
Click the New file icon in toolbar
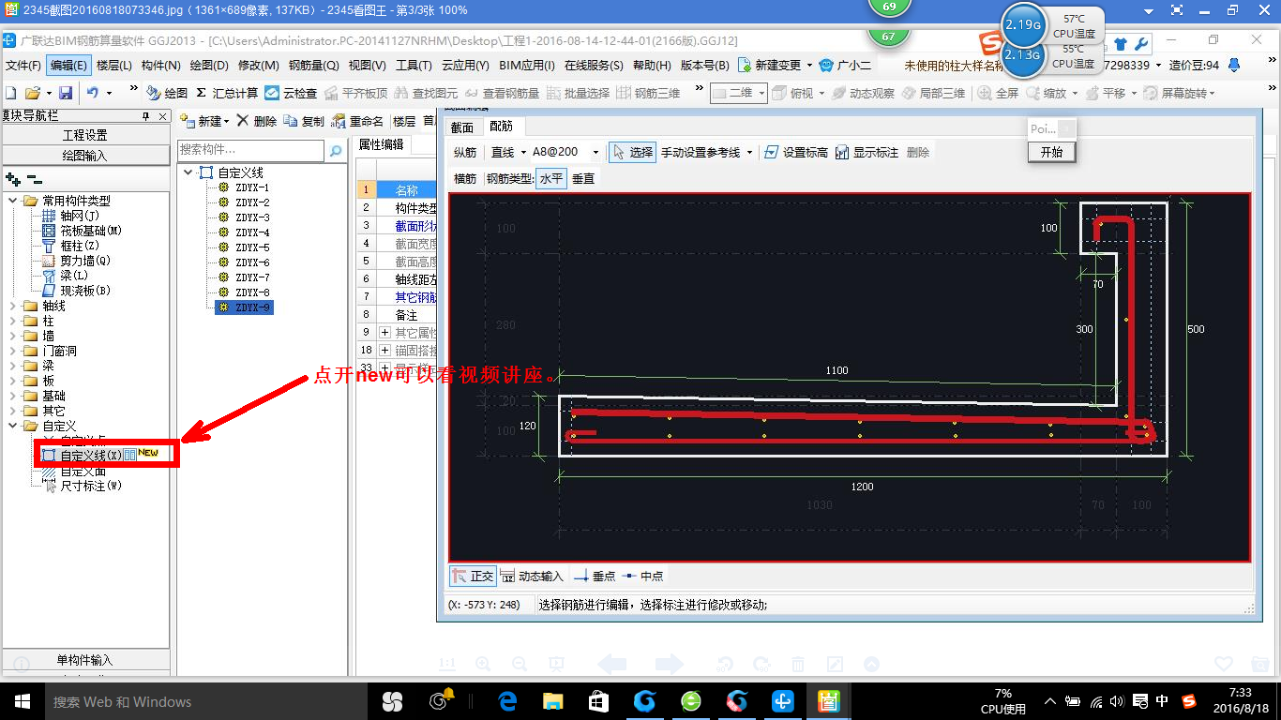pyautogui.click(x=10, y=93)
